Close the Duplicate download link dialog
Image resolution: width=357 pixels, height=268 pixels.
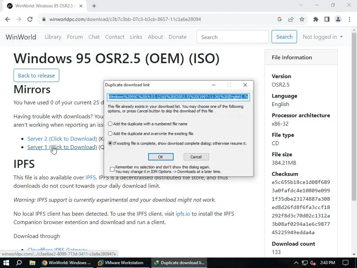tap(245, 85)
